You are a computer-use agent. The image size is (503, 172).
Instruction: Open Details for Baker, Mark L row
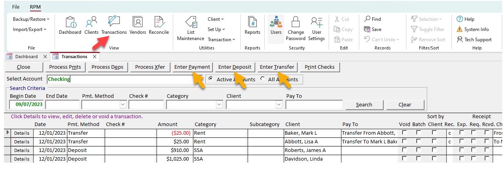tap(22, 133)
